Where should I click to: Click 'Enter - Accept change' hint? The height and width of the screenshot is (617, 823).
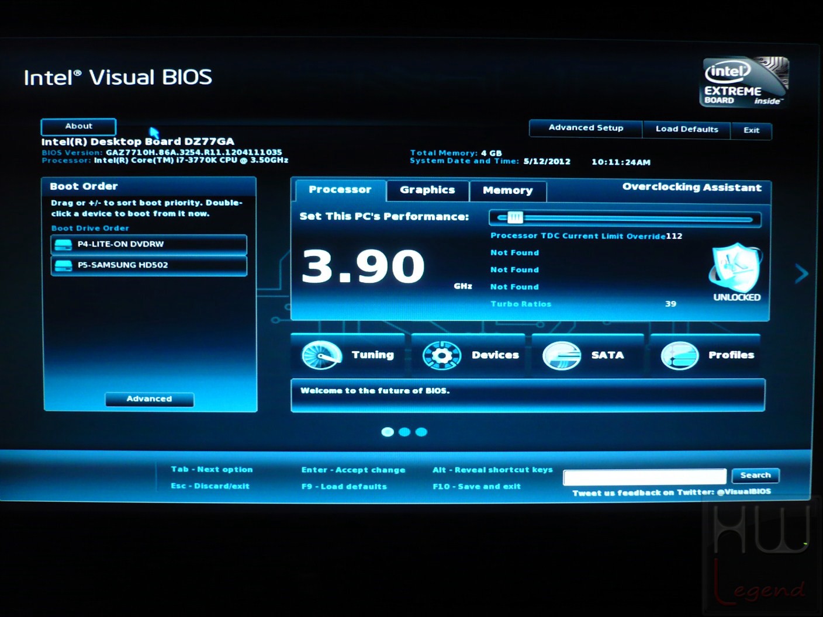click(353, 470)
